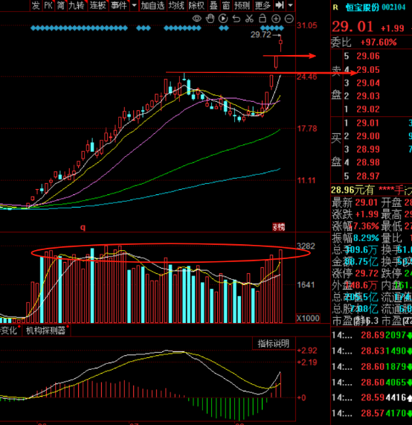Click the stock code 002104
The height and width of the screenshot is (425, 412).
point(393,7)
